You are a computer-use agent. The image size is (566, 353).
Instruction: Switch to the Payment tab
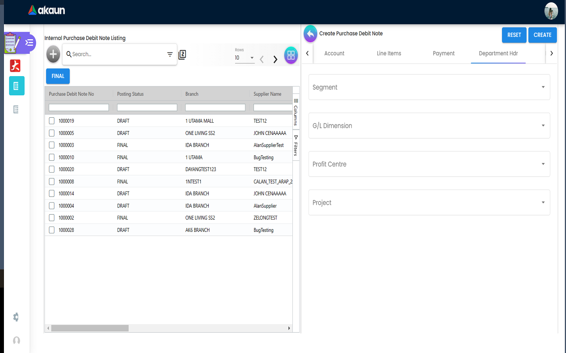(x=443, y=53)
